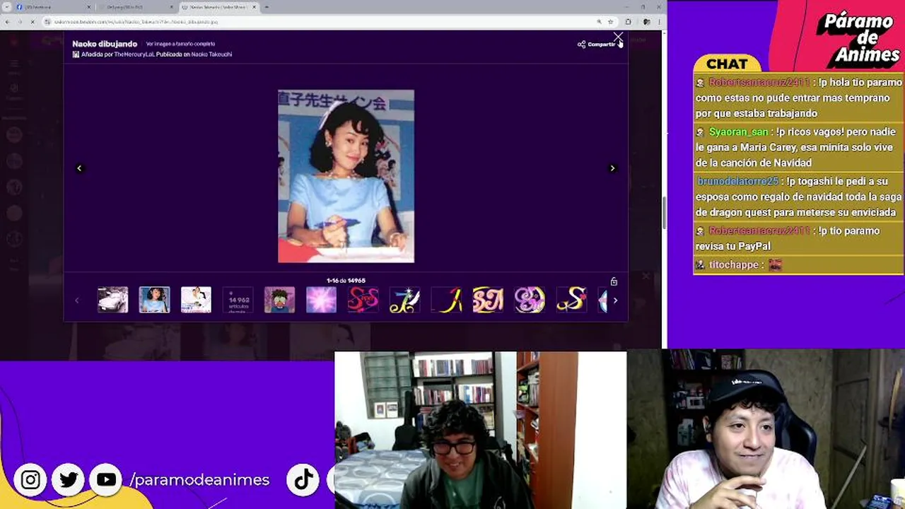Select the white car thumbnail
Image resolution: width=905 pixels, height=509 pixels.
(x=113, y=300)
